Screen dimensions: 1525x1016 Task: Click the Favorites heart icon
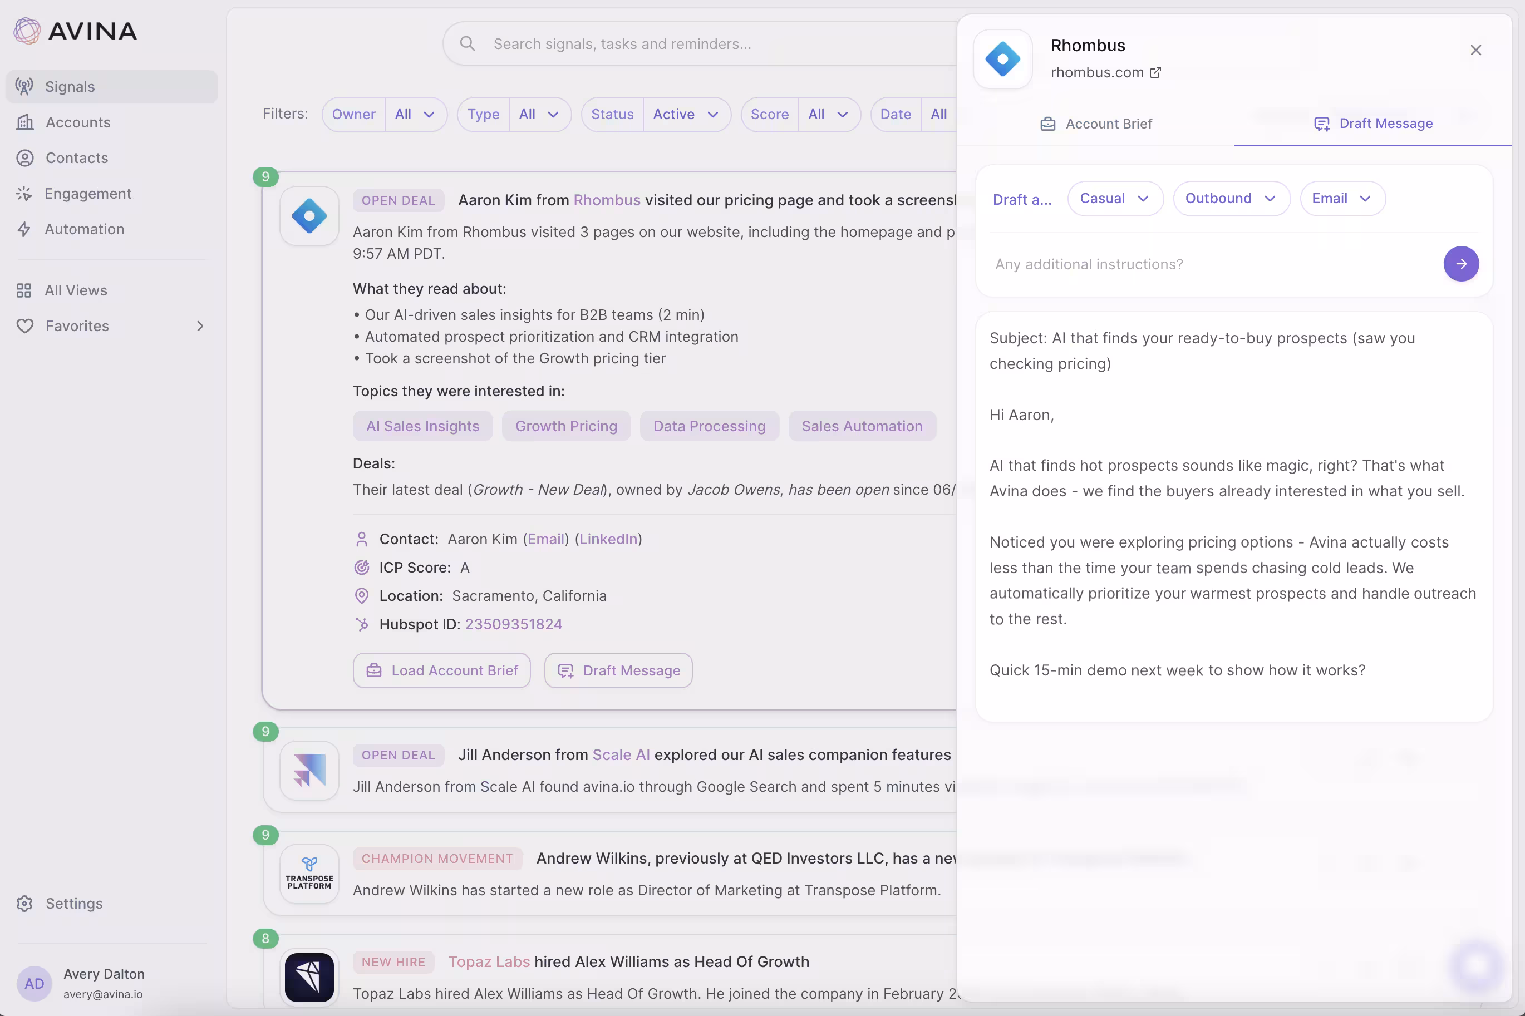coord(24,326)
